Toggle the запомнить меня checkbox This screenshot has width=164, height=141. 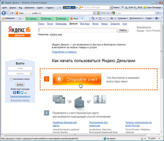[11, 79]
